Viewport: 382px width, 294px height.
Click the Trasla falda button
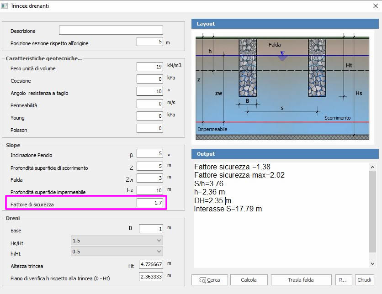301,280
